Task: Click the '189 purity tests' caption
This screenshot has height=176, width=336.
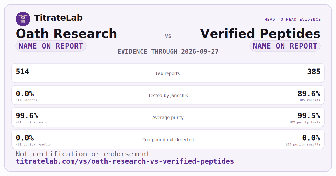Action: coord(305,122)
